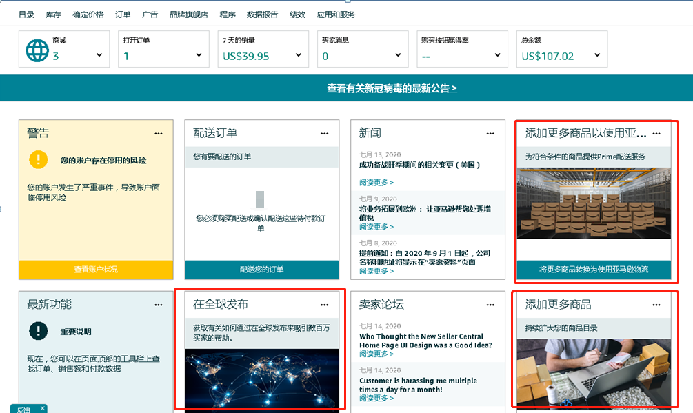693x413 pixels.
Task: Expand the 买家消息 dropdown
Action: point(398,55)
